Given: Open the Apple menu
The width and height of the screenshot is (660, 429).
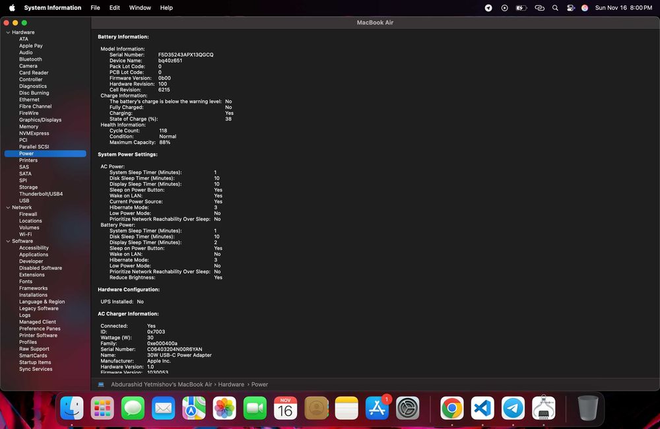Looking at the screenshot, I should pos(12,7).
